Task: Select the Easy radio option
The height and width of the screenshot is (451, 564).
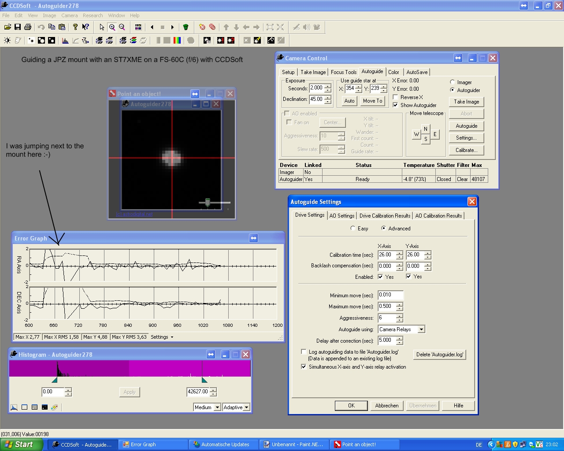Action: [x=352, y=229]
